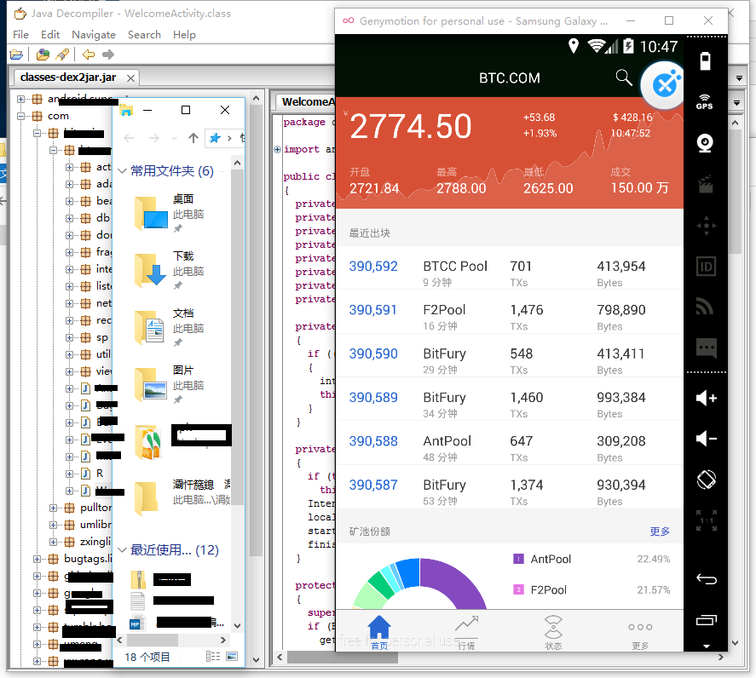756x678 pixels.
Task: Select the classes-dex2jar.jar tab
Action: (x=68, y=78)
